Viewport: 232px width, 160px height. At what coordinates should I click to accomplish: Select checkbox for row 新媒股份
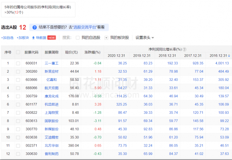(18, 129)
